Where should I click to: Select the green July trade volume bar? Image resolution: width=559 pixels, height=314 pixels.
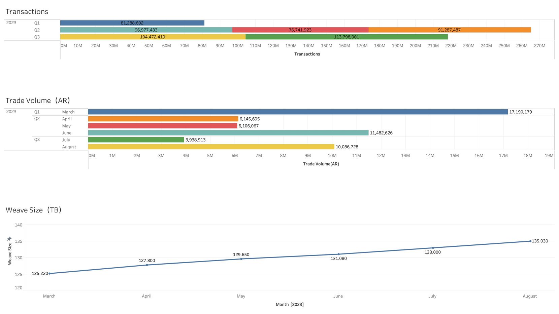tap(136, 140)
